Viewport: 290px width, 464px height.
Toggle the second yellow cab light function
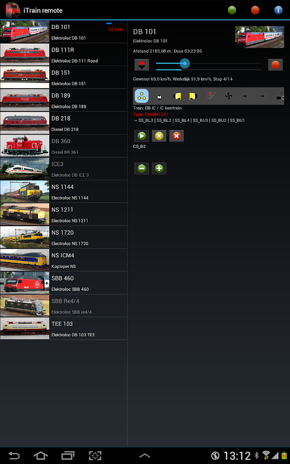(x=194, y=96)
